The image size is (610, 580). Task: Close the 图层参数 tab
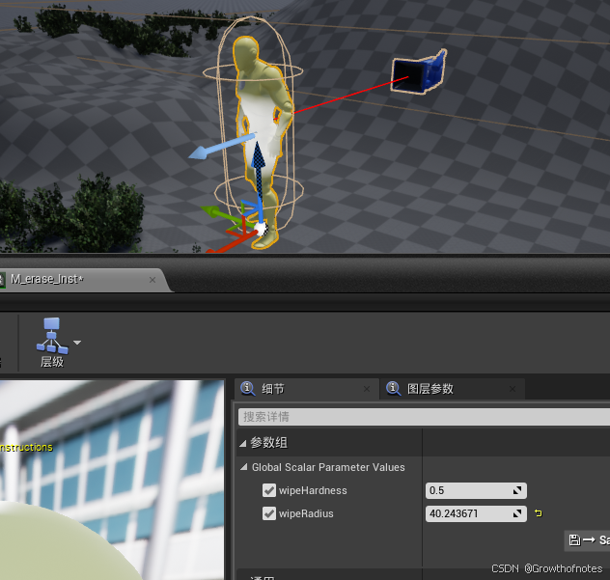click(x=513, y=389)
